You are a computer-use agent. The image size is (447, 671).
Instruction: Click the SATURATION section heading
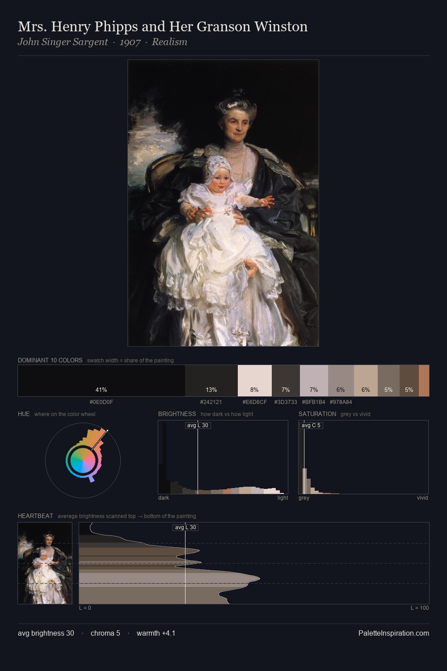click(x=317, y=414)
